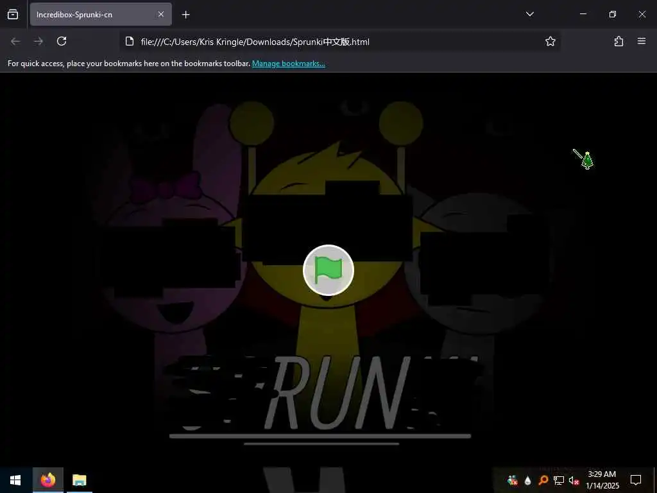Click the muted volume tray icon
657x493 pixels.
point(574,480)
